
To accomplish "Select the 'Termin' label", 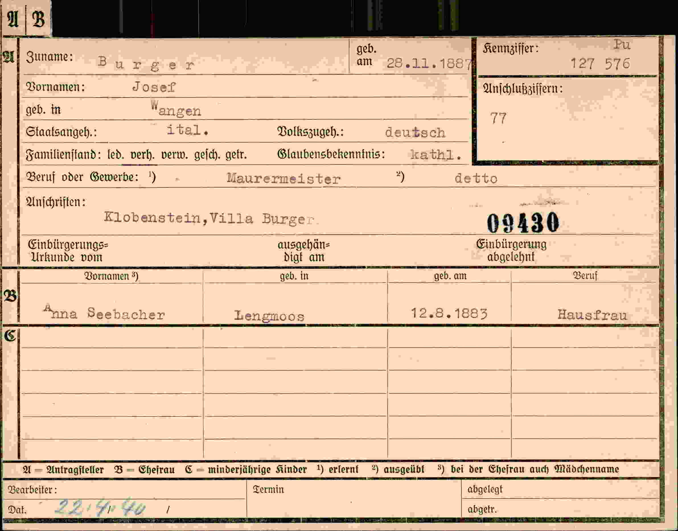I will point(268,489).
